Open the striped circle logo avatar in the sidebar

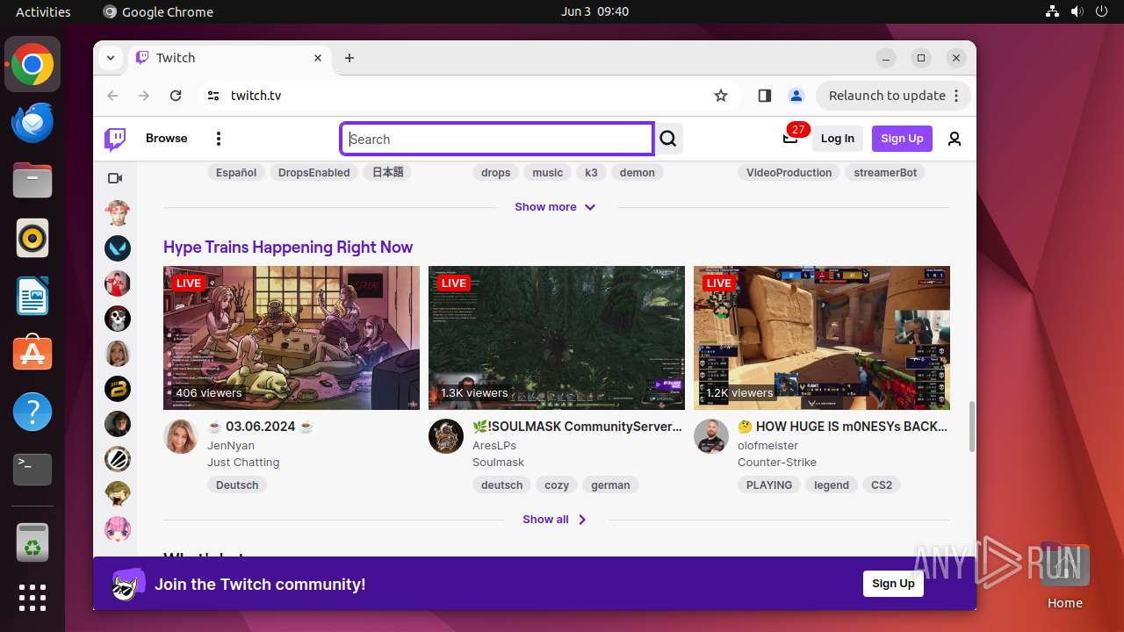tap(118, 459)
